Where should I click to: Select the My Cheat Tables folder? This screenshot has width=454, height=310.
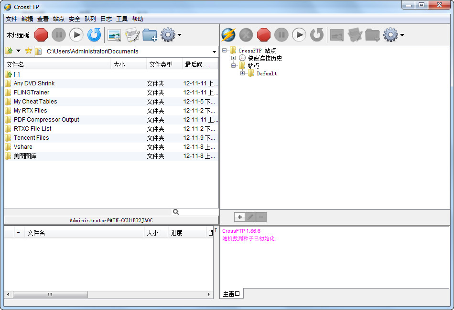click(x=111, y=102)
